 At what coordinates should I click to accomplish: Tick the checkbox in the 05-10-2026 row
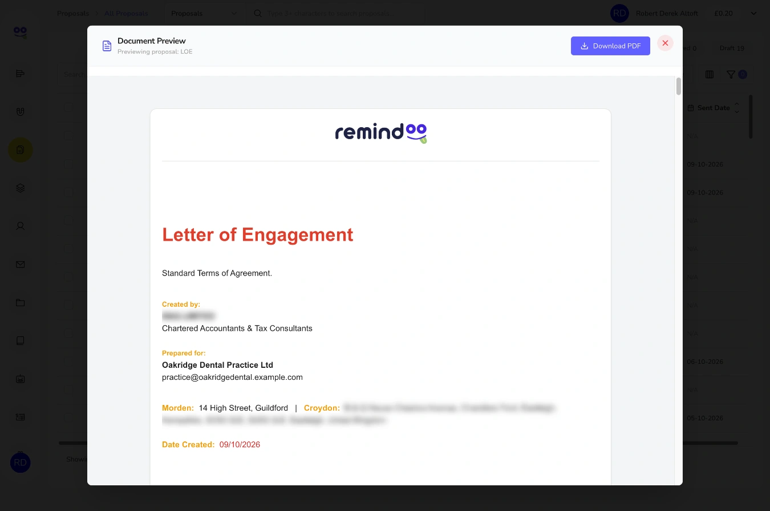pos(68,418)
